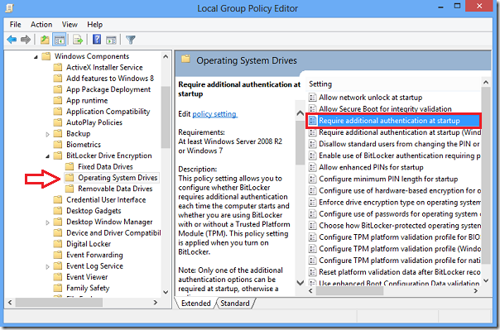Select Operating System Drives folder

click(118, 178)
